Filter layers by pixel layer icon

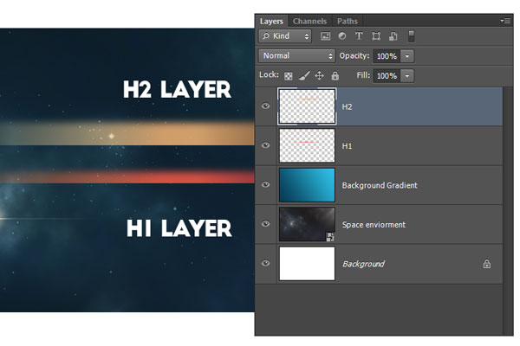pyautogui.click(x=325, y=36)
